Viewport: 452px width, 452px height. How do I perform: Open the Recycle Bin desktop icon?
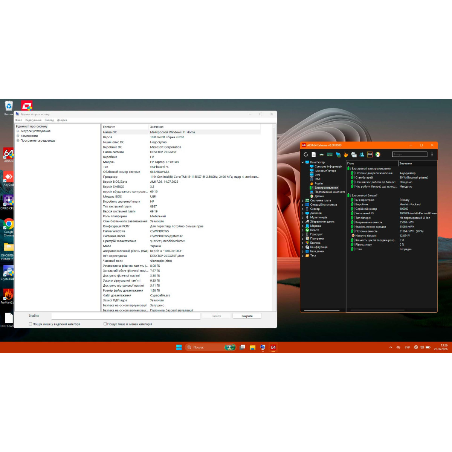click(x=8, y=108)
